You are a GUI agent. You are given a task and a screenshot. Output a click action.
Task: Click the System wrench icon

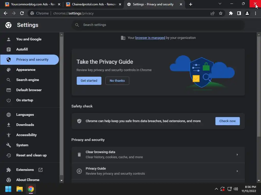coord(8,145)
